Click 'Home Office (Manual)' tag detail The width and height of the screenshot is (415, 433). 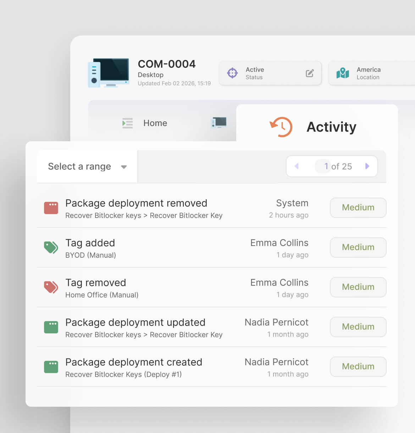pyautogui.click(x=102, y=295)
